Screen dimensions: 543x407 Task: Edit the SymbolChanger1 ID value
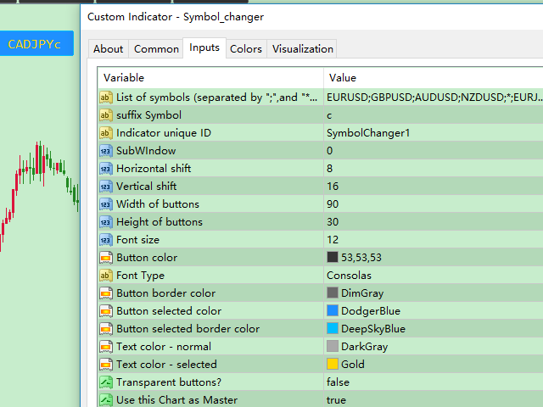point(434,133)
